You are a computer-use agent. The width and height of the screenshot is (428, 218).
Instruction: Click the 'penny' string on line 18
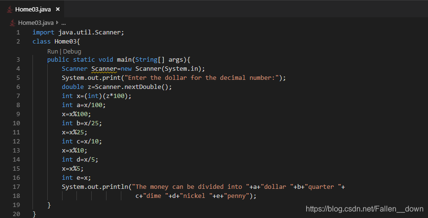[x=236, y=196]
